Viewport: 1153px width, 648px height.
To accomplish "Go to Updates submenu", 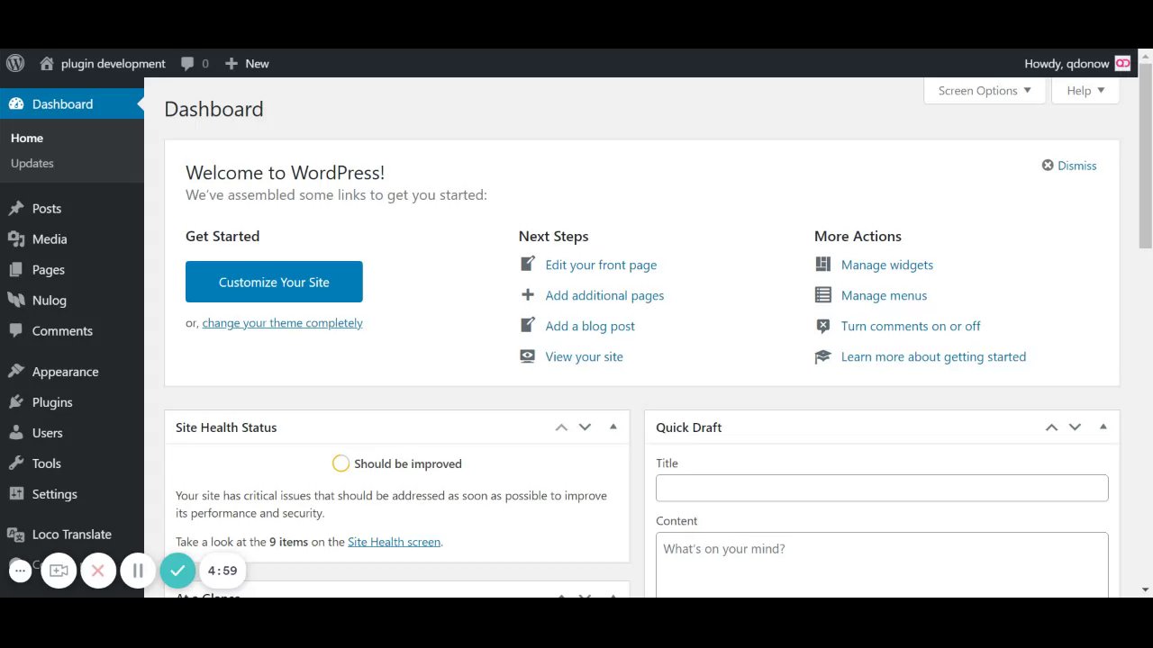I will click(x=32, y=163).
